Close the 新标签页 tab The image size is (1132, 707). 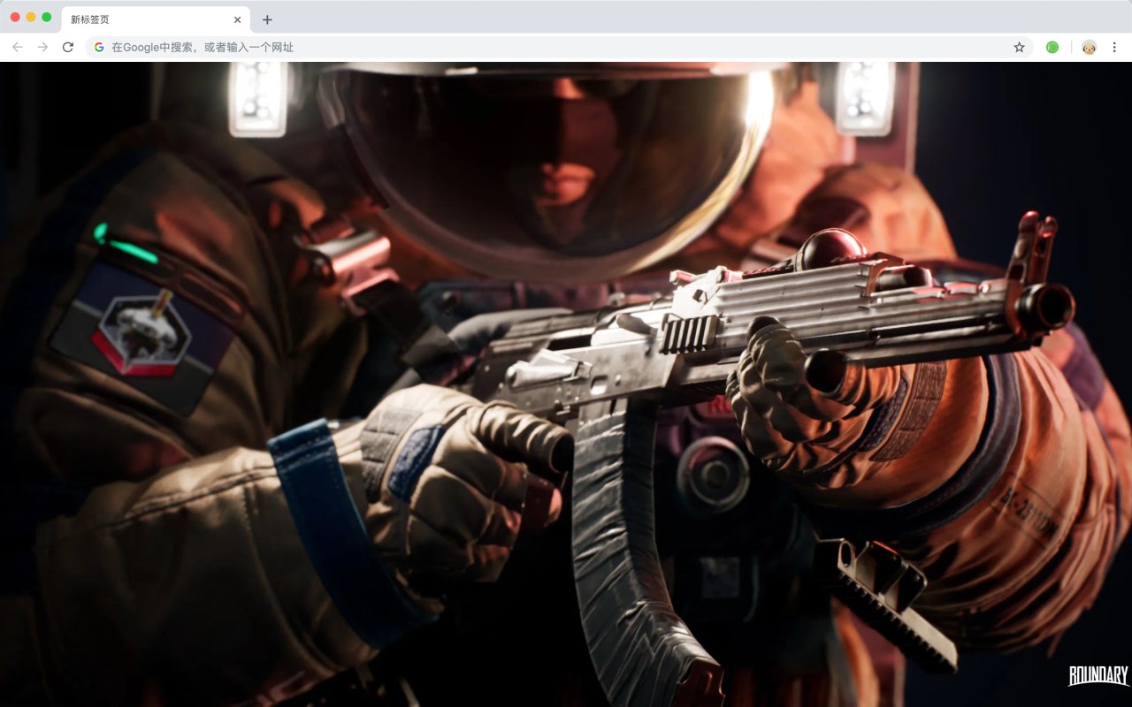237,19
